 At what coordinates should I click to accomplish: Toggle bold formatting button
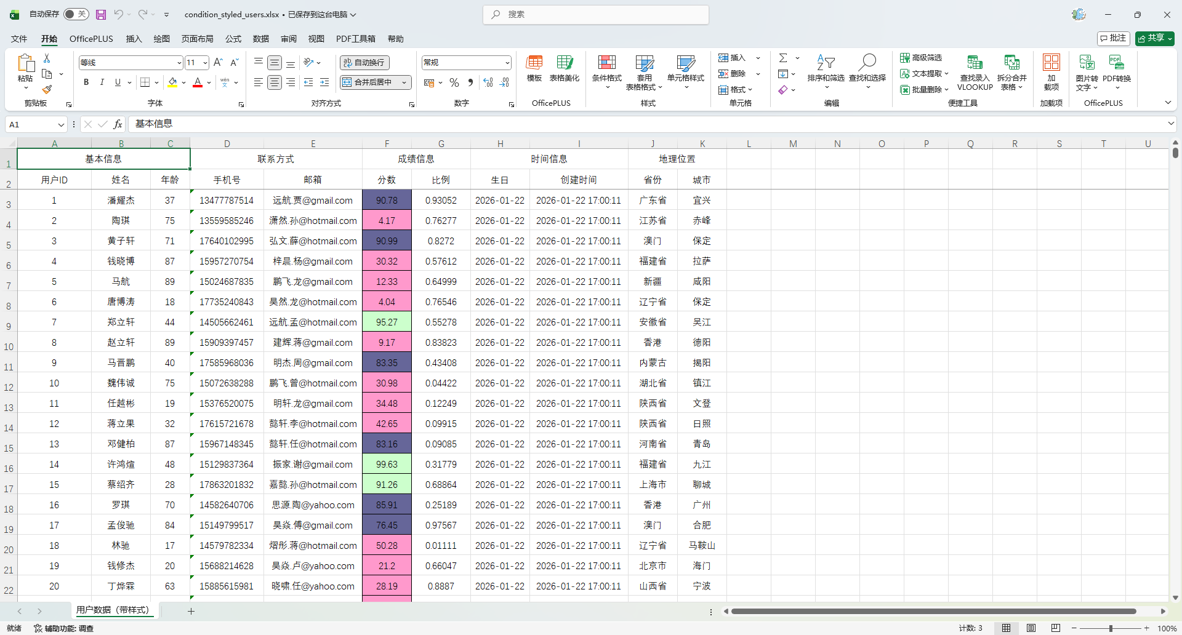(x=86, y=82)
